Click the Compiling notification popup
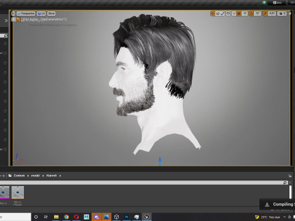This screenshot has width=295, height=221. pyautogui.click(x=277, y=204)
